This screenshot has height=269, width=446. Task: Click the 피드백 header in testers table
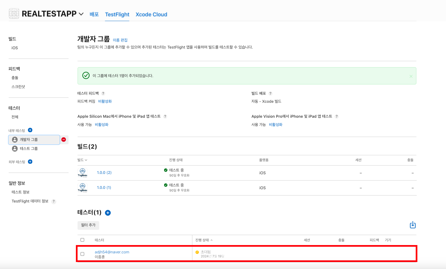[x=374, y=240]
